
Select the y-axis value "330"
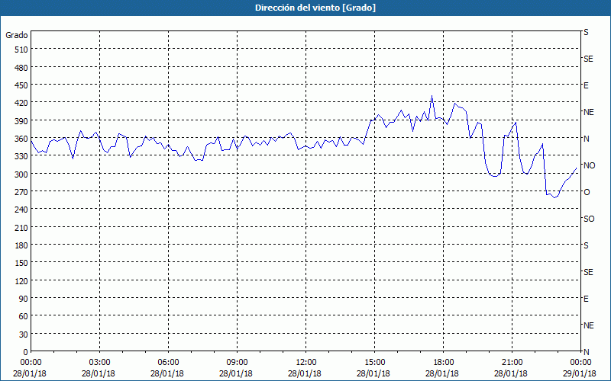[x=21, y=156]
